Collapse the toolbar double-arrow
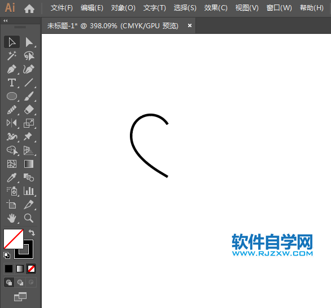 click(6, 21)
